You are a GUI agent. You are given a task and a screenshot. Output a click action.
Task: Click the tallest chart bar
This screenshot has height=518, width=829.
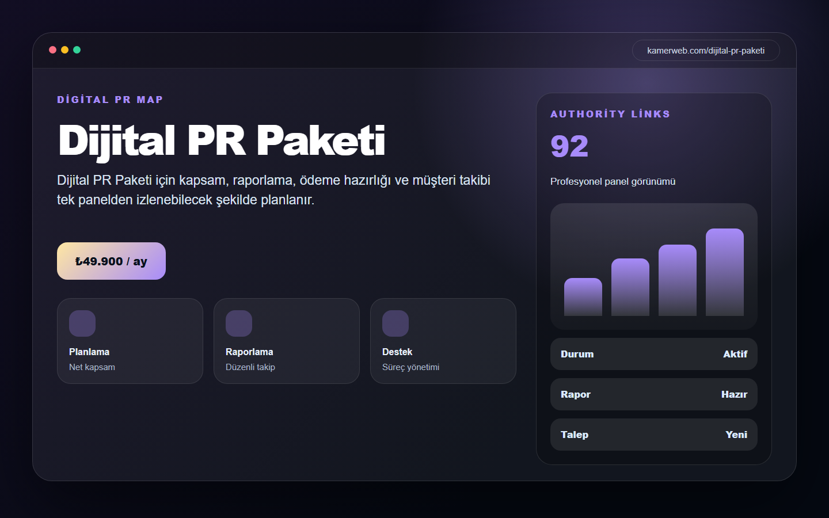pyautogui.click(x=725, y=272)
